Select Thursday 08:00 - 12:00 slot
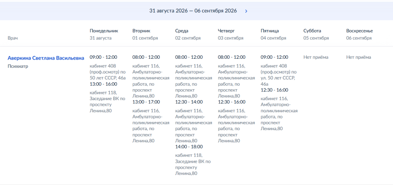 pos(231,57)
